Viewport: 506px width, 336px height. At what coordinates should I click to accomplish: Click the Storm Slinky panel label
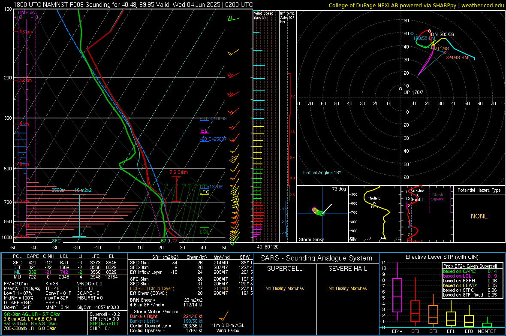click(311, 239)
